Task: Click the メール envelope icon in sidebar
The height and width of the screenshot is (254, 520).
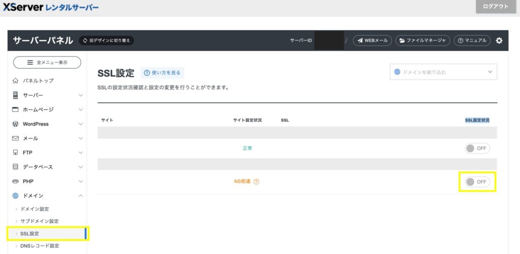Action: point(16,138)
